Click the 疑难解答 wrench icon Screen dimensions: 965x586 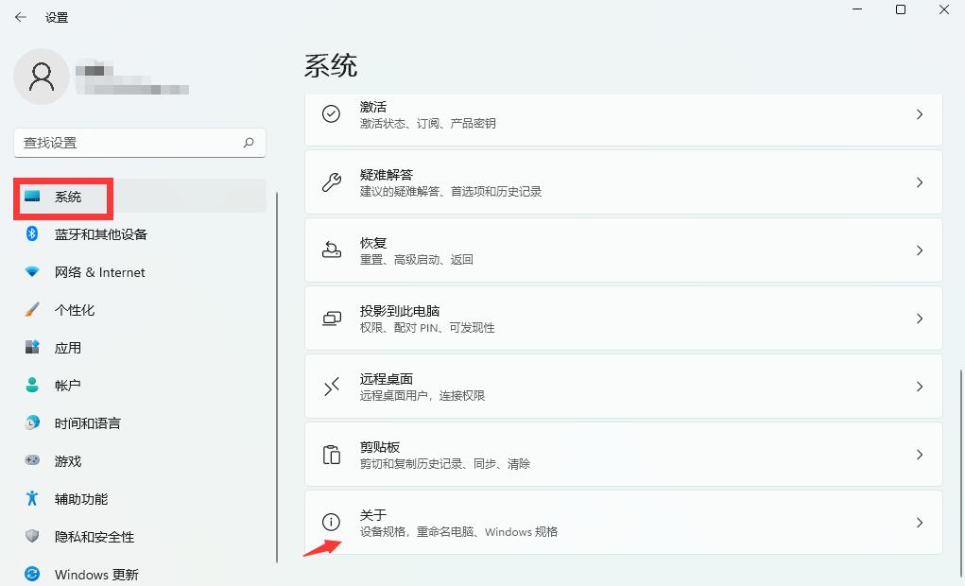tap(331, 182)
